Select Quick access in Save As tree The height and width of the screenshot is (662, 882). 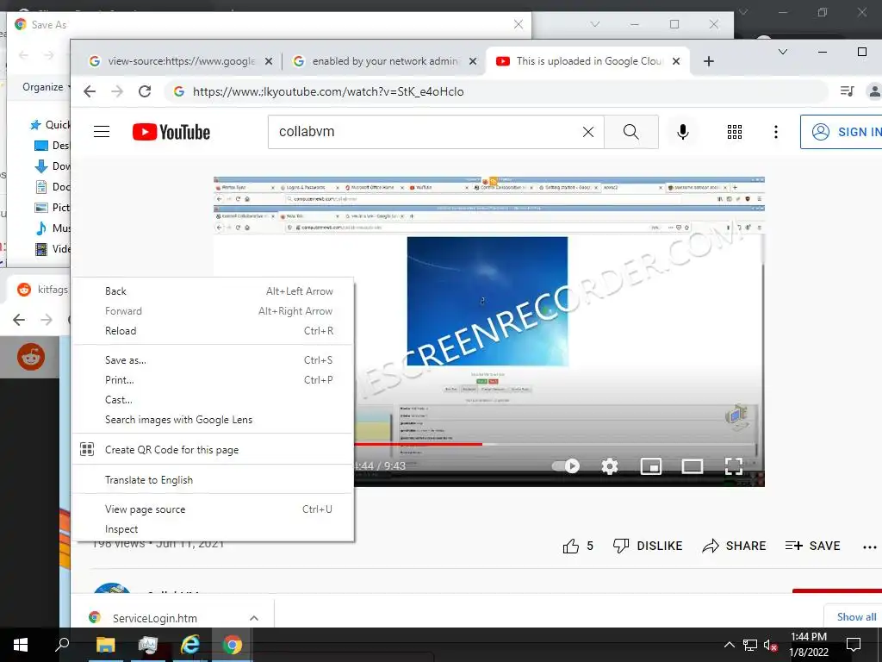[51, 124]
